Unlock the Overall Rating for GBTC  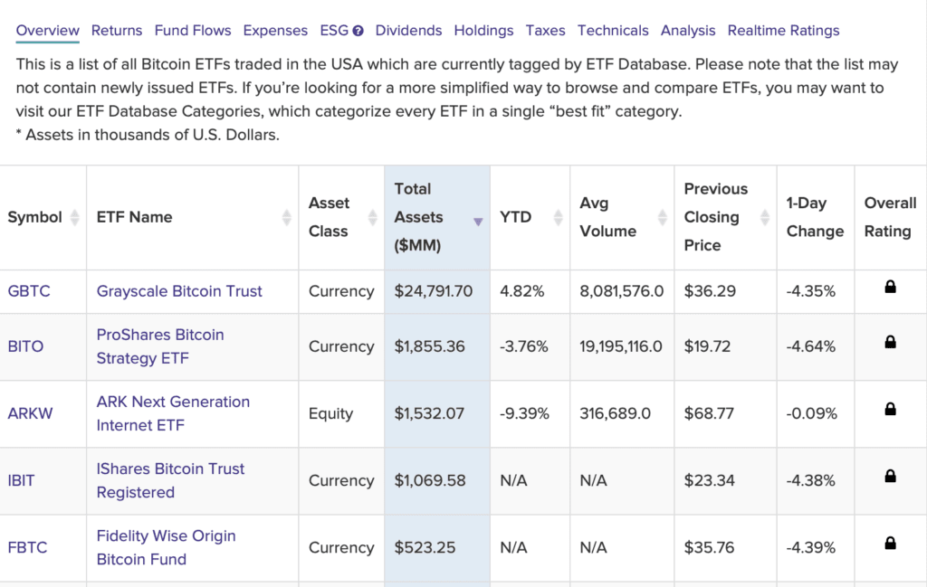[x=890, y=291]
